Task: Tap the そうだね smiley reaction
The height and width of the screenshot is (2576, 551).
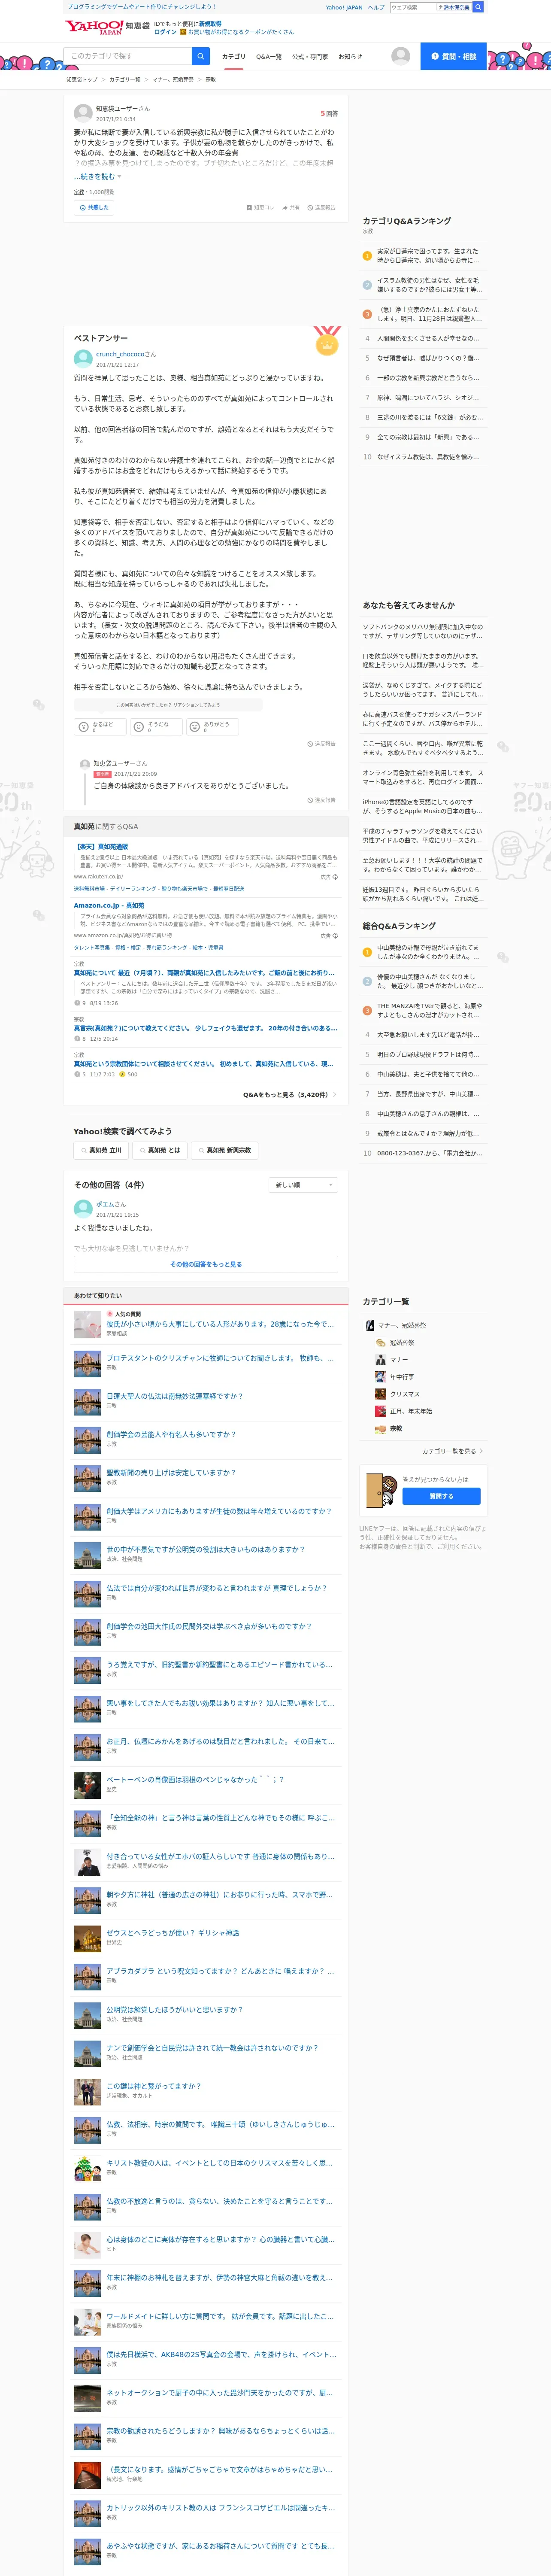Action: point(139,727)
